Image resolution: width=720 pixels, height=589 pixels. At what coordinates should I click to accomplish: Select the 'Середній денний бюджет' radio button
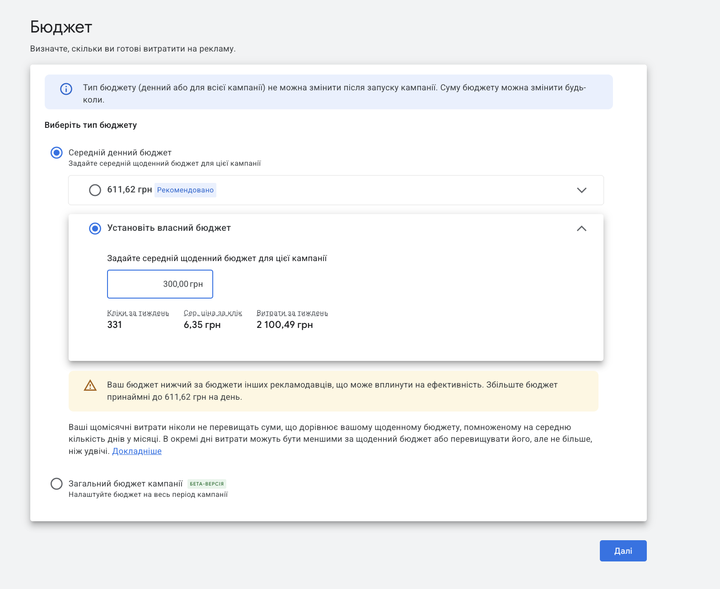click(56, 153)
